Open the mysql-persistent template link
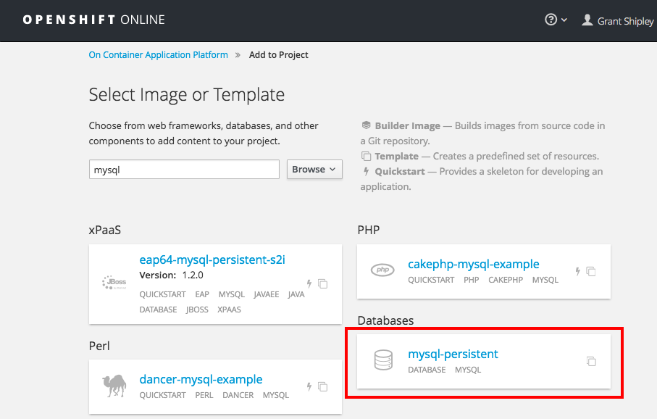Viewport: 657px width, 419px height. pos(453,354)
